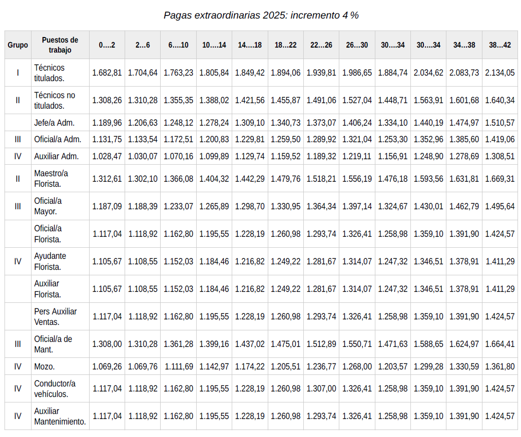Image resolution: width=521 pixels, height=437 pixels.
Task: Select the 'Maestro/a Florista.' row label
Action: tap(51, 179)
